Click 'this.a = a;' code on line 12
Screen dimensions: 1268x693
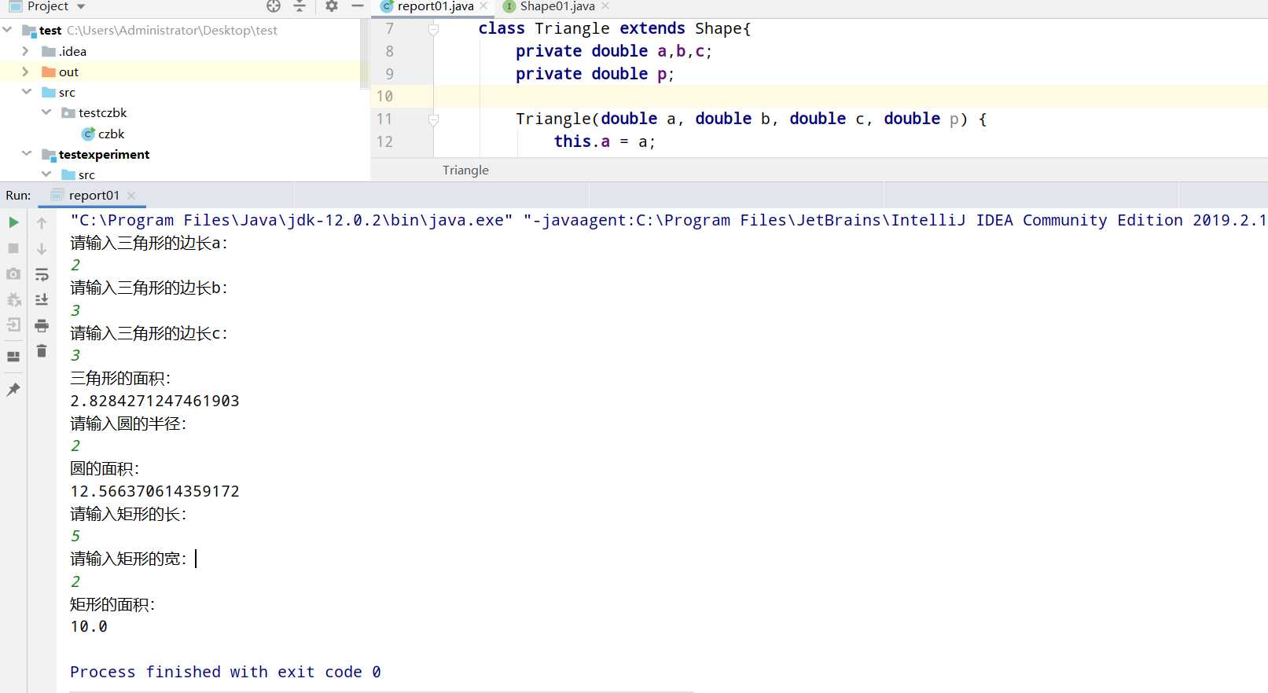[605, 141]
